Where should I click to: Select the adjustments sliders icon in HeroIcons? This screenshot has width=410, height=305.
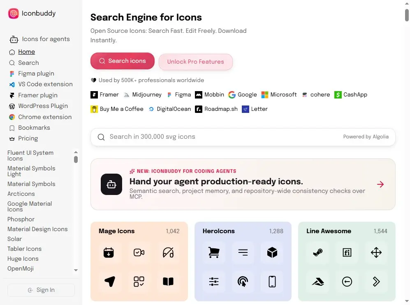[x=214, y=282]
